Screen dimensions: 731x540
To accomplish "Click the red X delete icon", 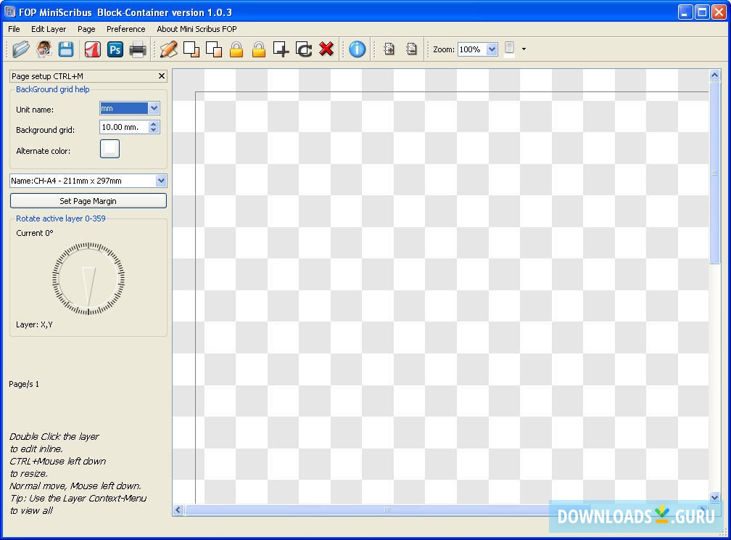I will [326, 49].
